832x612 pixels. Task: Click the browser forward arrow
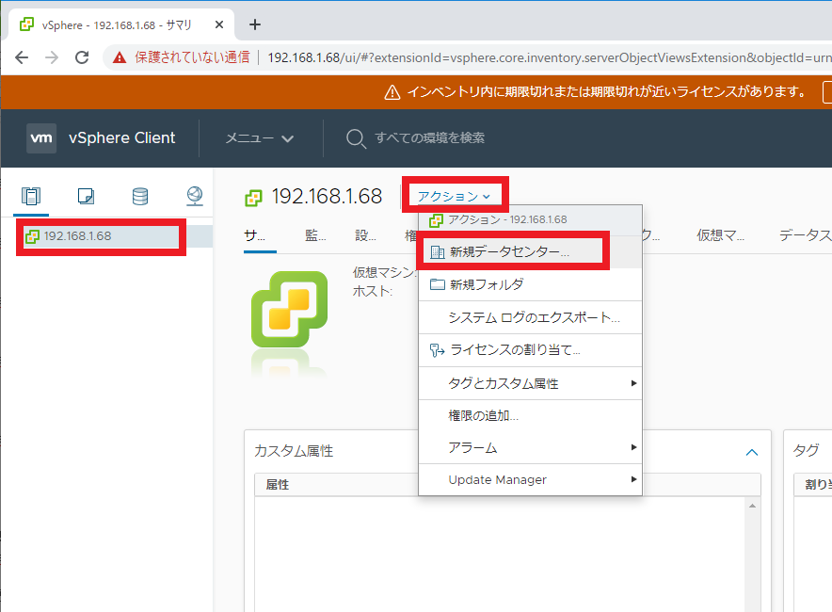[x=52, y=57]
